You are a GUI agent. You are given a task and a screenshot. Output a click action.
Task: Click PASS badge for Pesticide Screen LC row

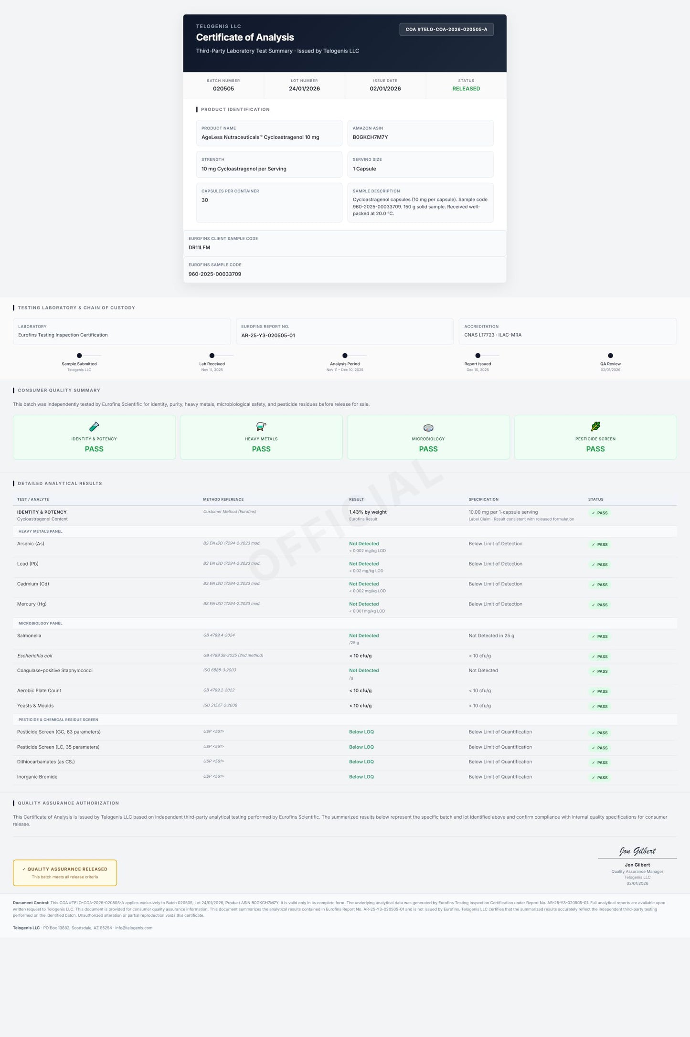600,748
